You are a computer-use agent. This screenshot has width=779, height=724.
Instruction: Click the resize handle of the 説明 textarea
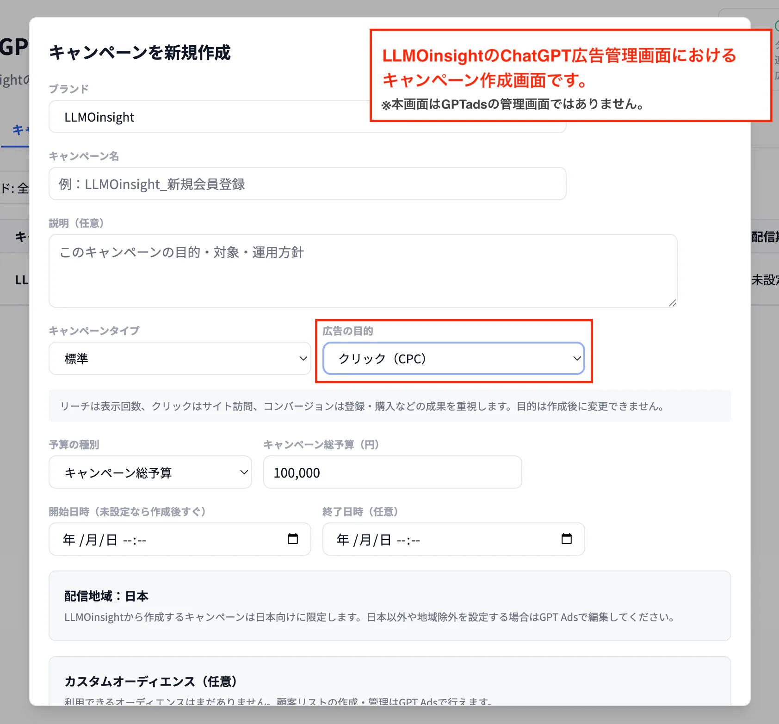(673, 303)
